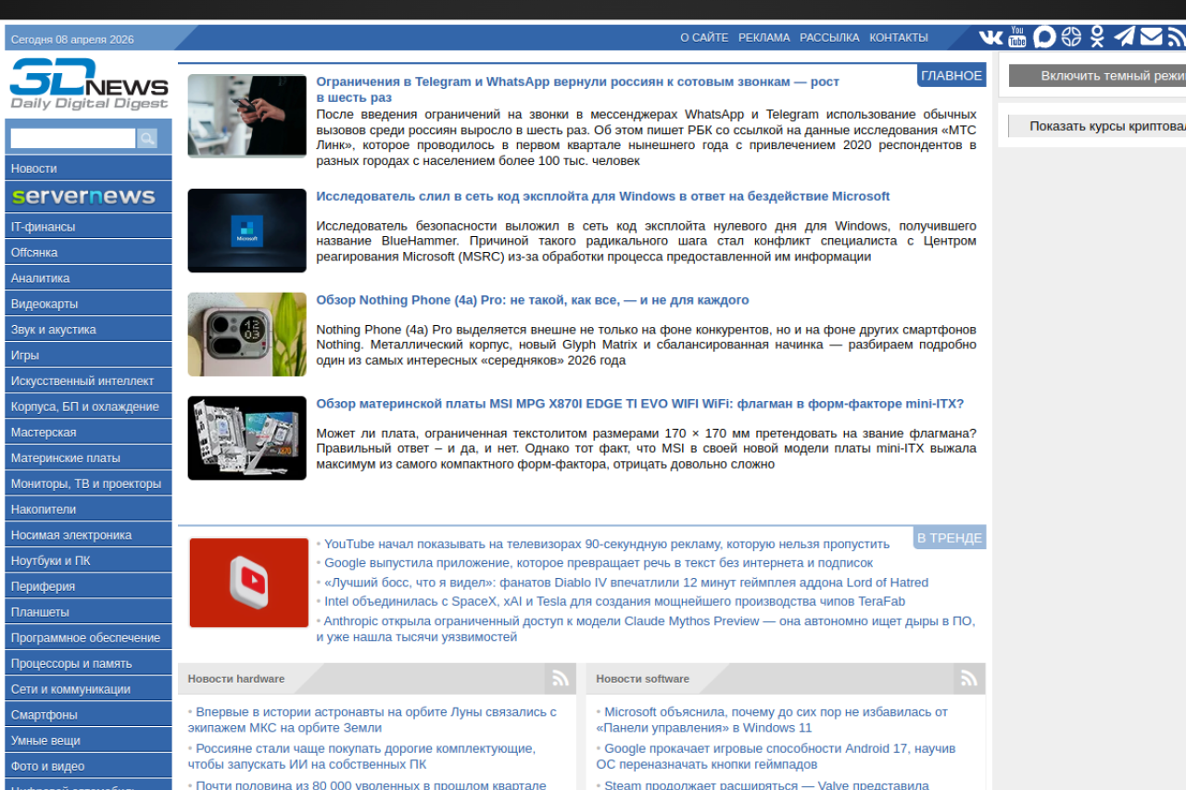The height and width of the screenshot is (790, 1186).
Task: Open the ServerNews sidebar banner
Action: [x=88, y=196]
